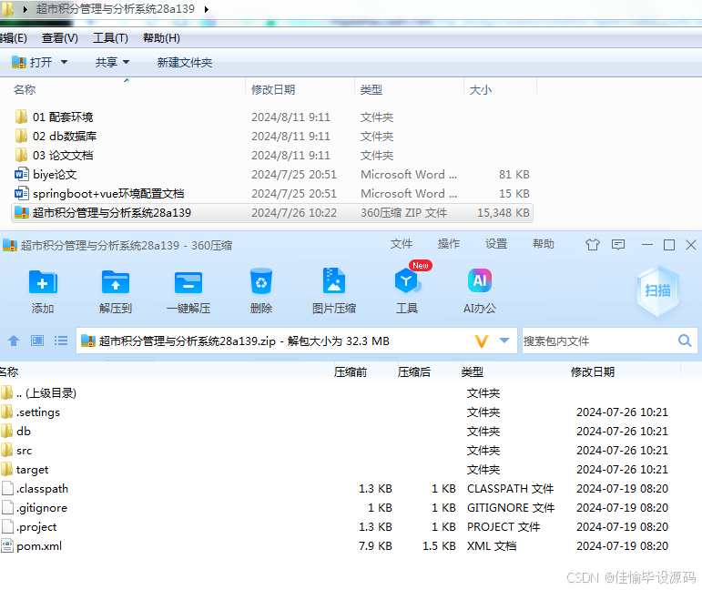Select the .gitignore file icon
The height and width of the screenshot is (590, 702).
coord(7,508)
